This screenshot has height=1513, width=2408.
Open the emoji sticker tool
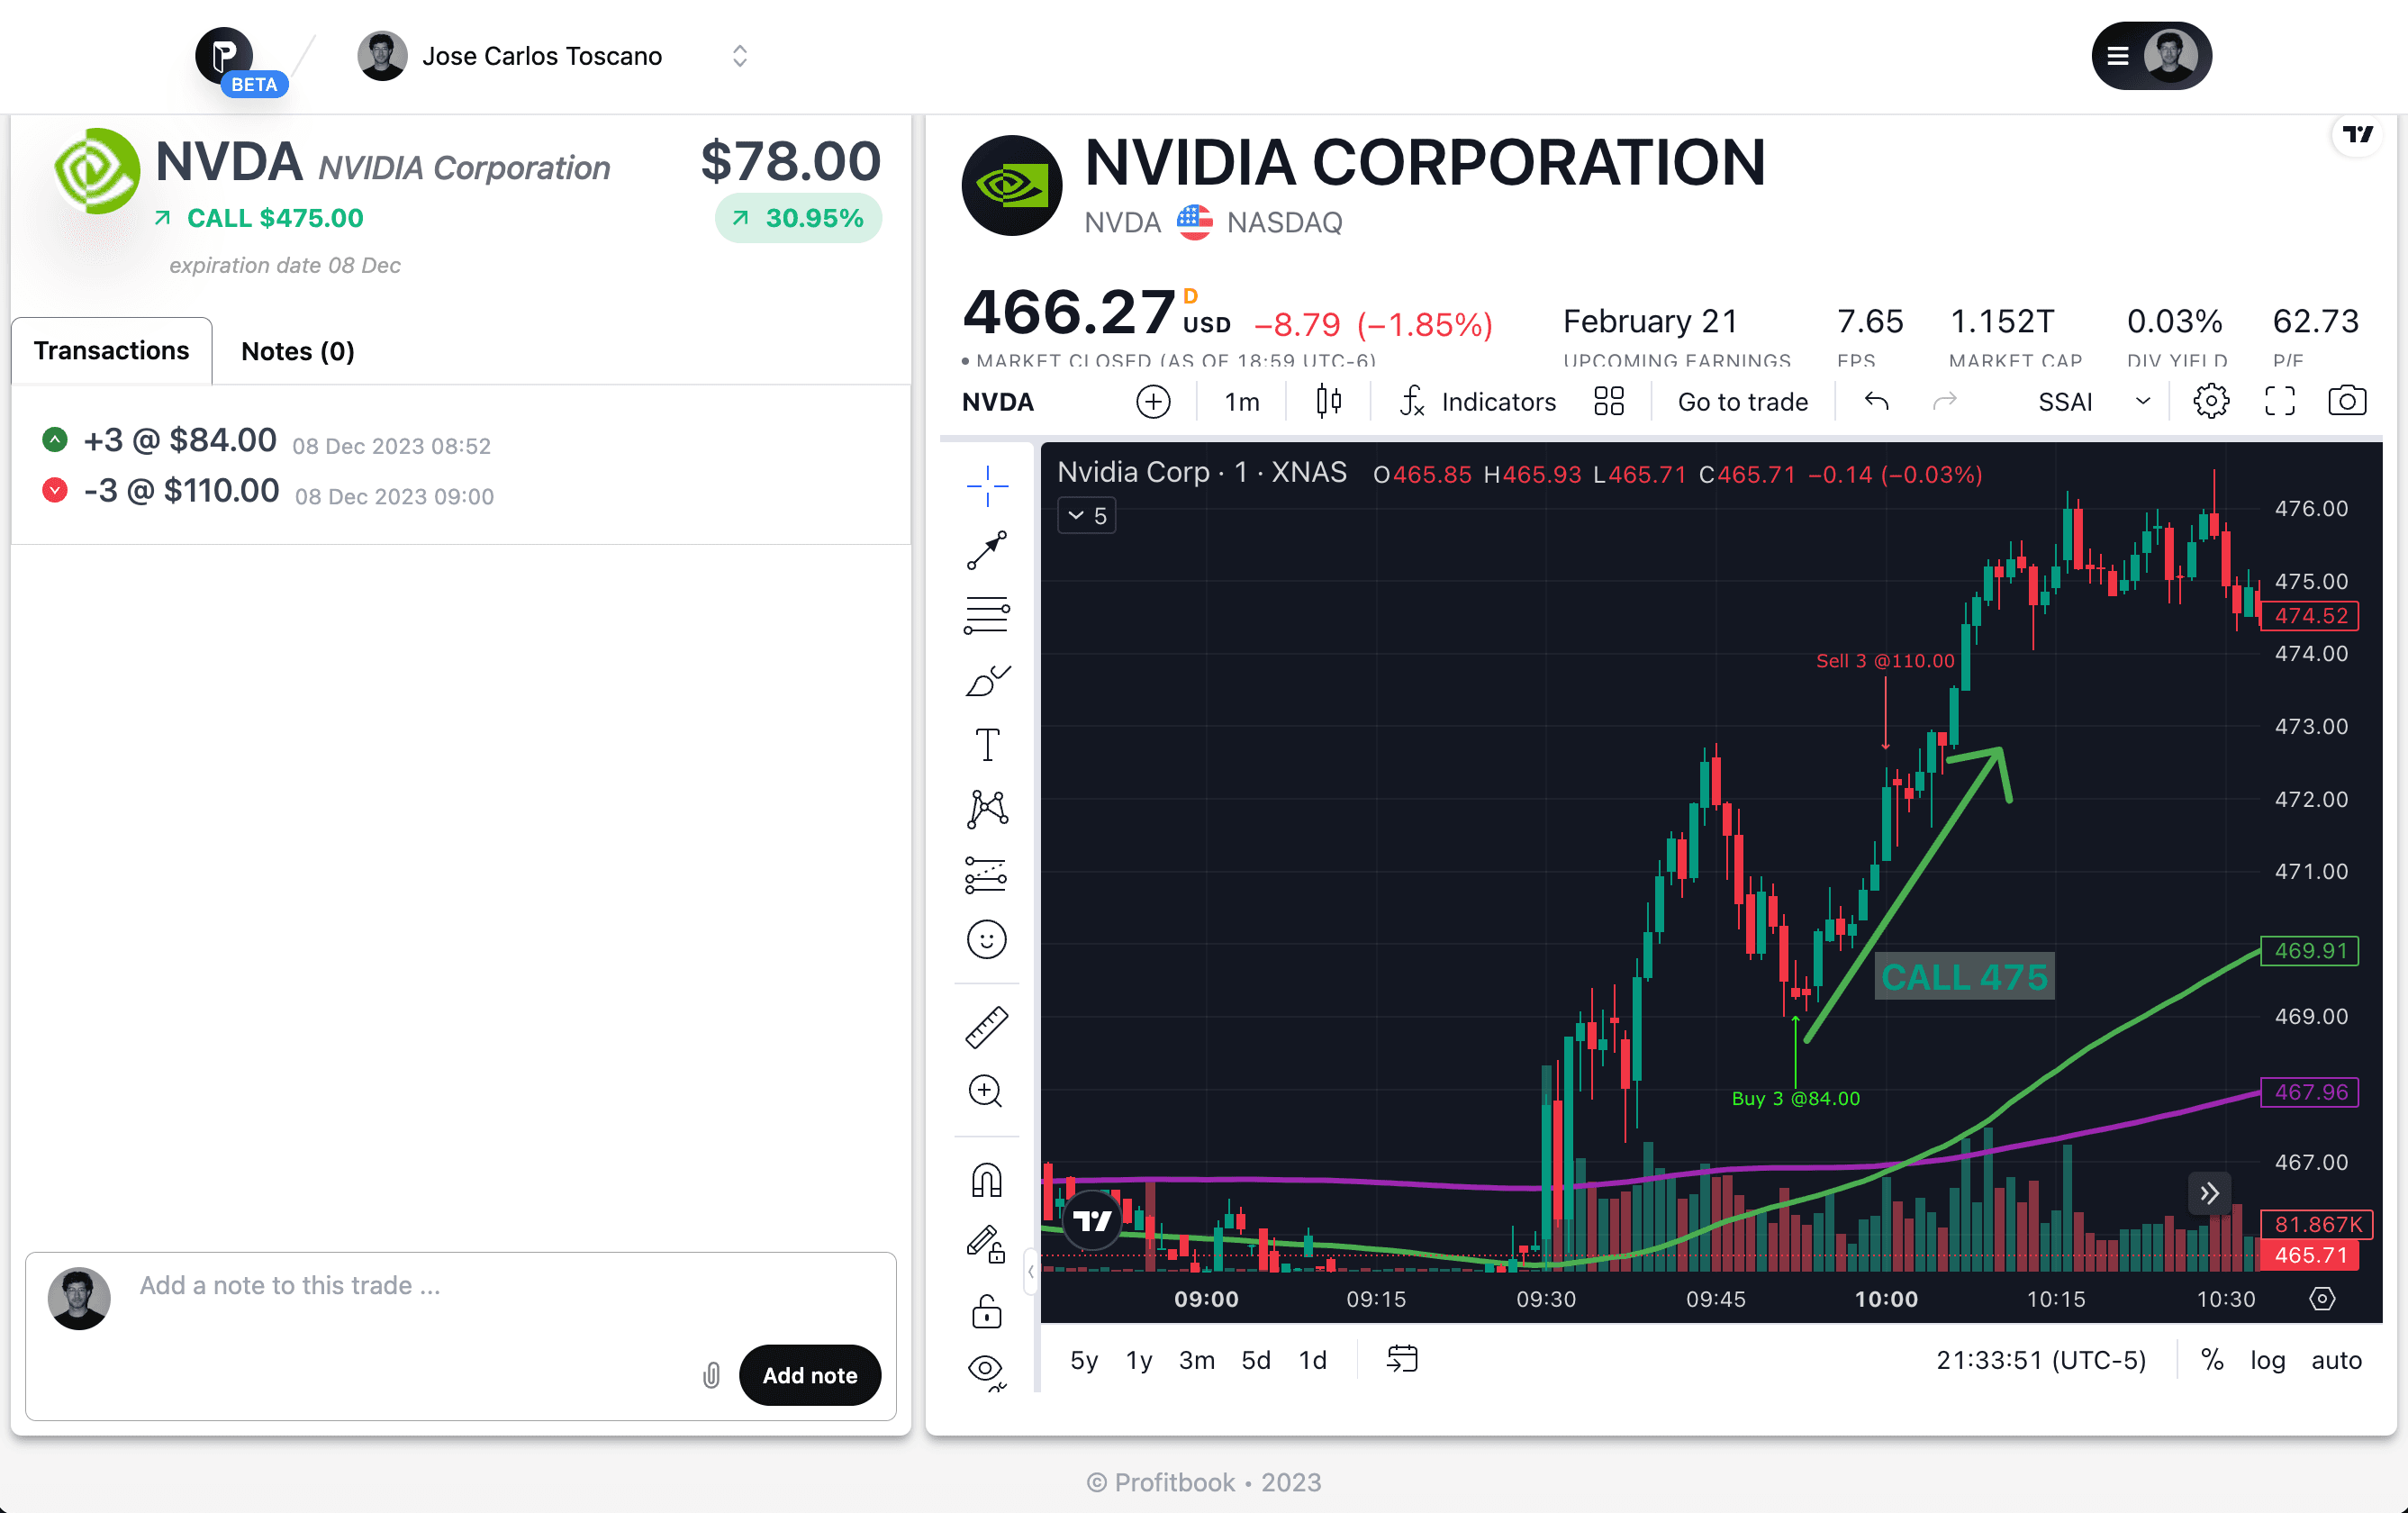987,940
